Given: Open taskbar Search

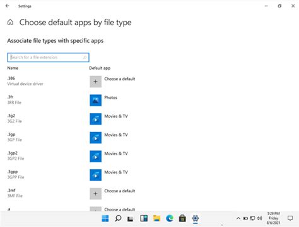Looking at the screenshot, I should coord(118,218).
